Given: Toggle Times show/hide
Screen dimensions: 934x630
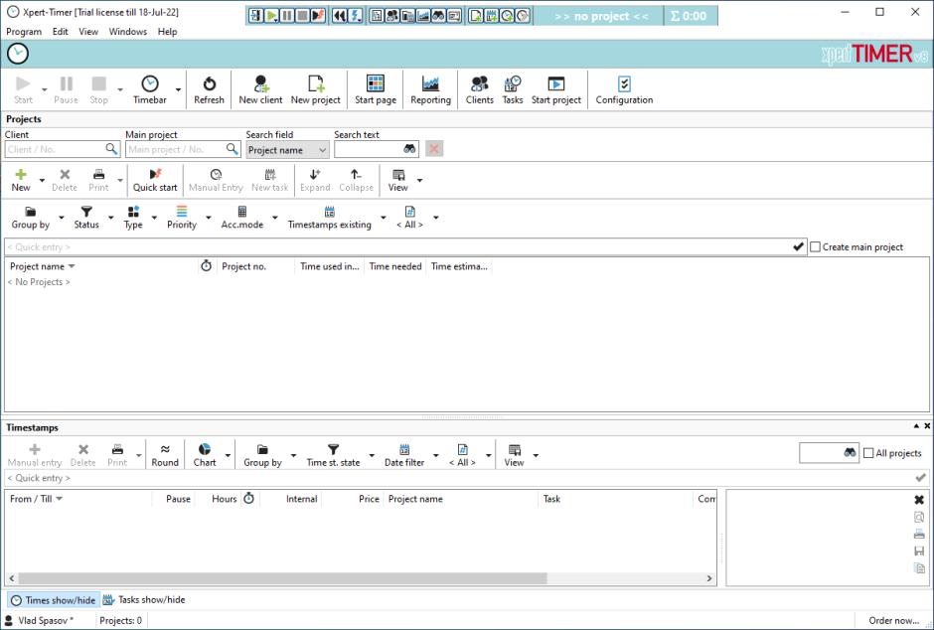Looking at the screenshot, I should coord(54,600).
